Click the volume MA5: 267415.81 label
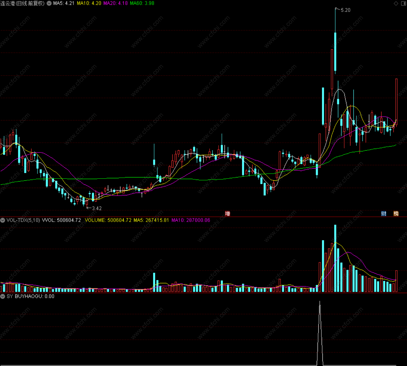This screenshot has width=407, height=366. (x=151, y=220)
